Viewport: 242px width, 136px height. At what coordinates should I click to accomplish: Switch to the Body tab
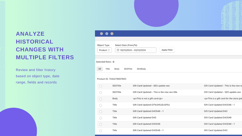(x=117, y=69)
